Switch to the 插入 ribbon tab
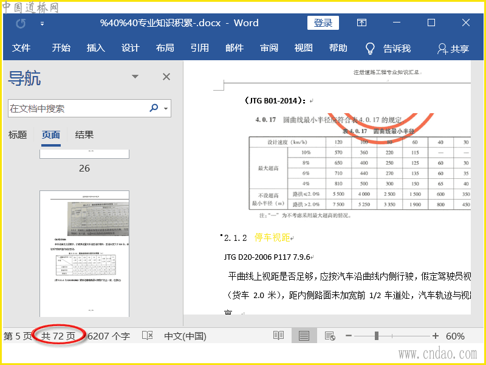Screen dimensions: 486x365 coord(96,48)
